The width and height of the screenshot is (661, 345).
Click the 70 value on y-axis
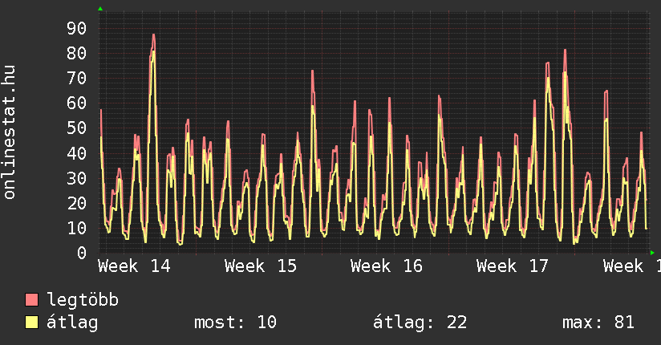pos(76,79)
